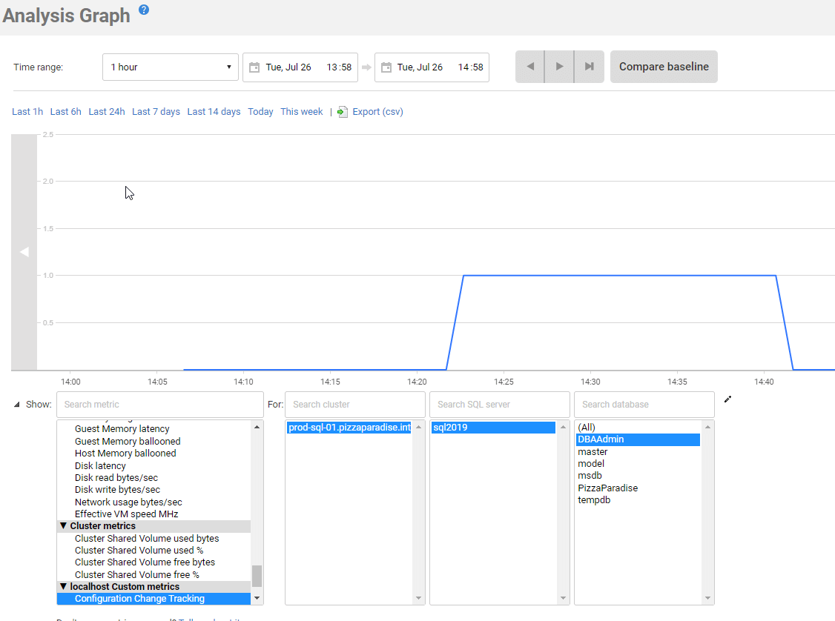The image size is (835, 621).
Task: Click the Search cluster field
Action: click(354, 405)
